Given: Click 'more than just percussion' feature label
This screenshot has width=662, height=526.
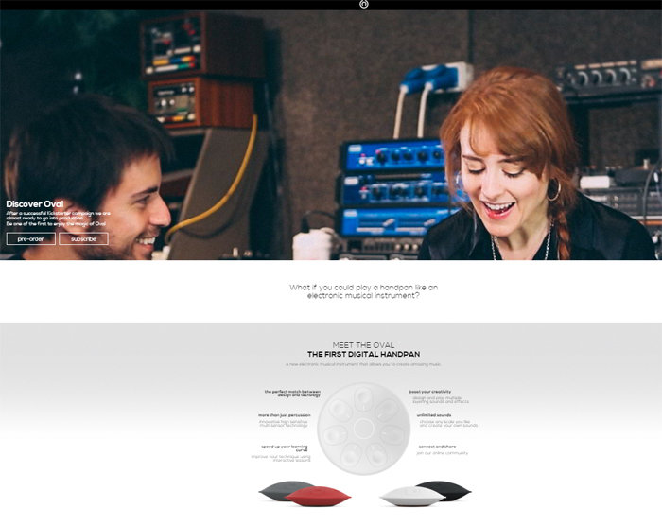Looking at the screenshot, I should click(284, 415).
